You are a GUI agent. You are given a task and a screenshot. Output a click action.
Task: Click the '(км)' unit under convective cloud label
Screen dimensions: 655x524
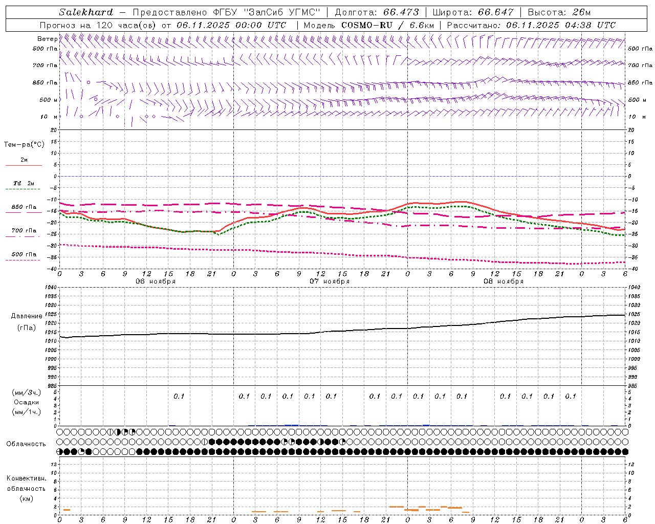coord(27,498)
